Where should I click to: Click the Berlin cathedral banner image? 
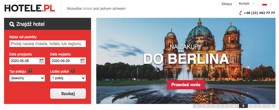tap(186, 61)
